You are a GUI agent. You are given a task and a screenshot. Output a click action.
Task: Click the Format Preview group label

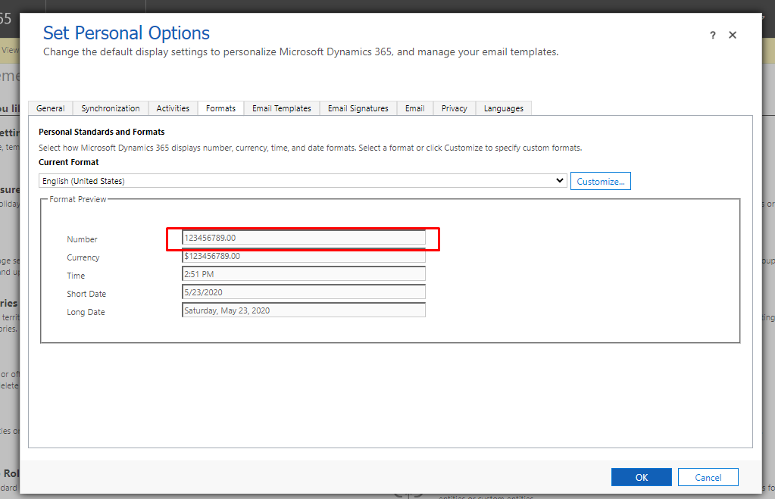point(77,199)
